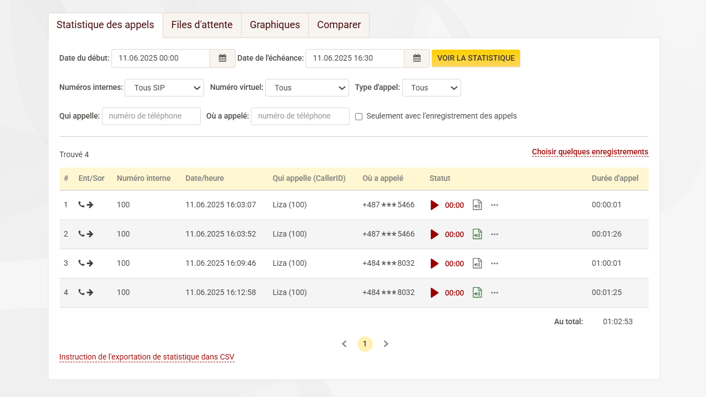Screen dimensions: 706x397
Task: Click date 11.06.2025 16:03:52 cell
Action: pyautogui.click(x=221, y=234)
